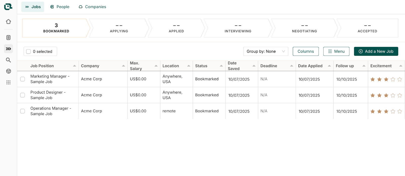Expand the Group by: None dropdown
The image size is (405, 176).
pyautogui.click(x=266, y=51)
